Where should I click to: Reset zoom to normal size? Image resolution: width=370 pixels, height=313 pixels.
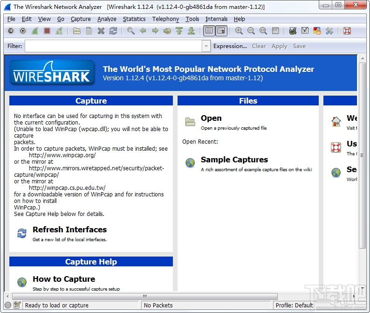[x=263, y=31]
